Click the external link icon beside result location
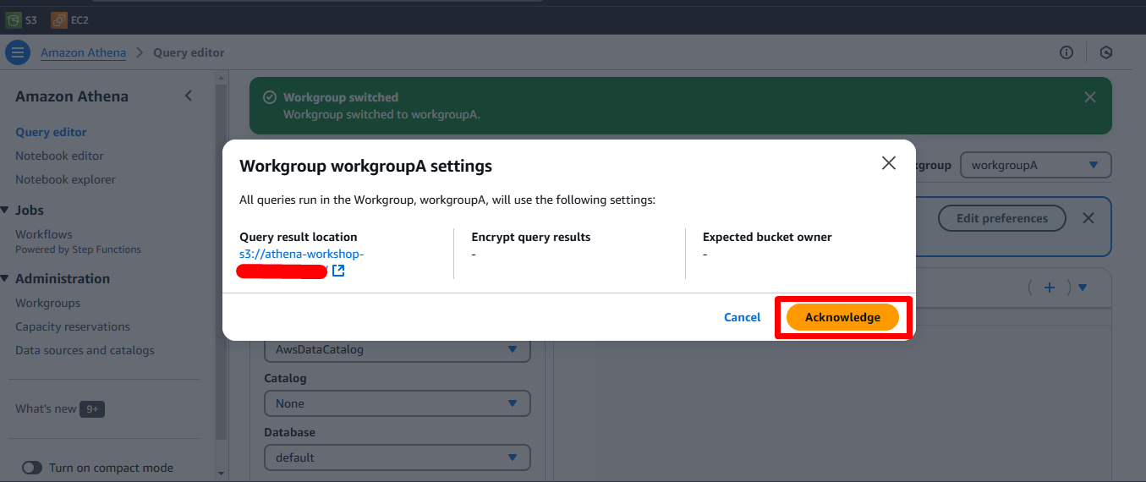Viewport: 1146px width, 482px height. tap(338, 271)
